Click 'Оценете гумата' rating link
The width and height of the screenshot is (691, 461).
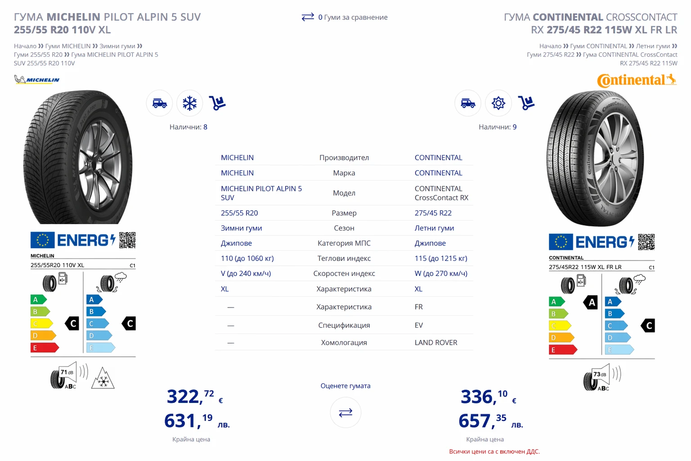click(345, 386)
